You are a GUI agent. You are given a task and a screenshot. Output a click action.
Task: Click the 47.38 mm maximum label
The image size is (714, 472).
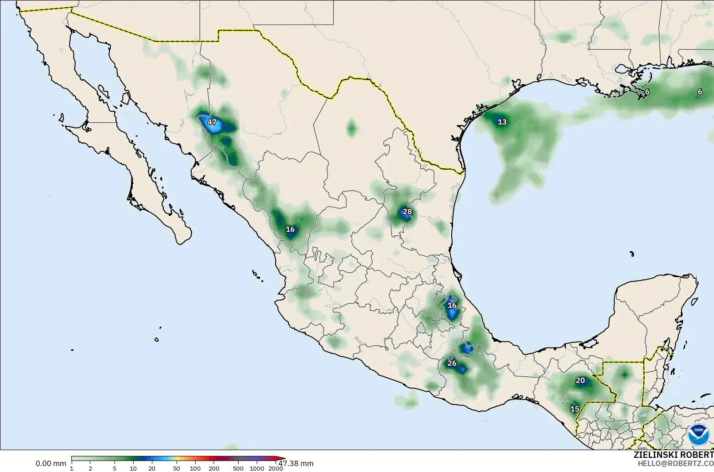point(296,464)
